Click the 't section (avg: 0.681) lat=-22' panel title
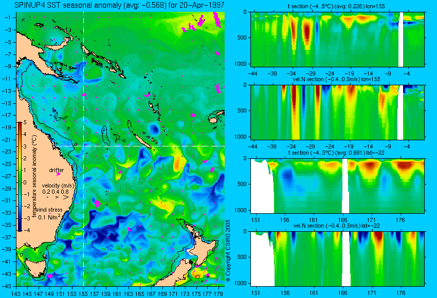The height and width of the screenshot is (298, 437). (336, 153)
